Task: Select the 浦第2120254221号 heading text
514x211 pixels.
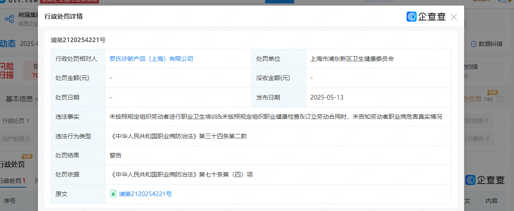Action: (x=78, y=40)
